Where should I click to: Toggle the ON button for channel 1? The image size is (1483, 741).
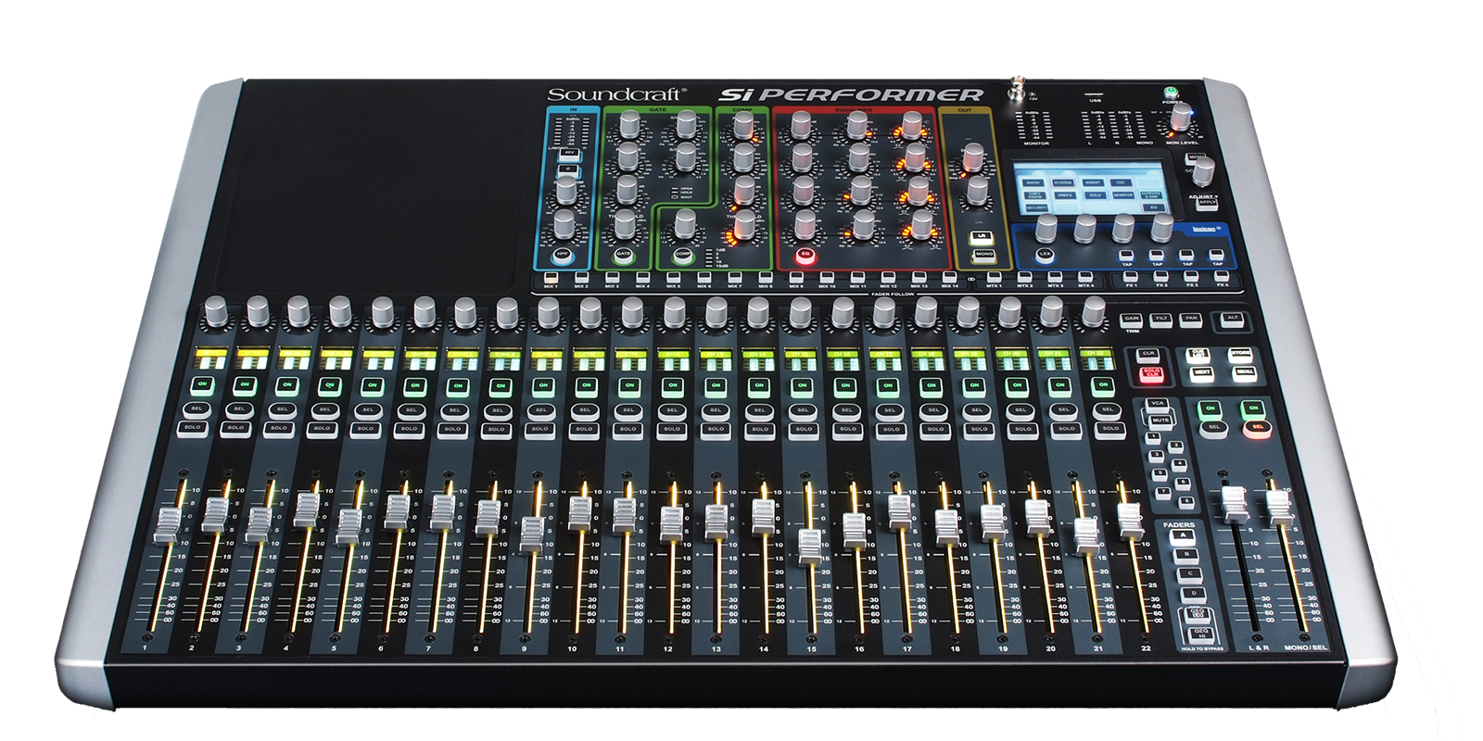coord(200,384)
